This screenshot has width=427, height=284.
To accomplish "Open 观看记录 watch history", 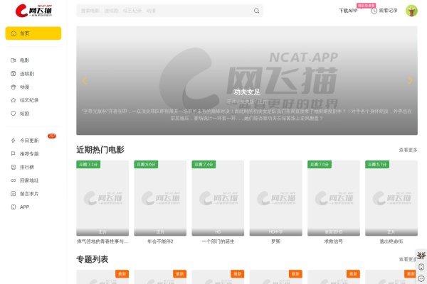I will point(388,11).
